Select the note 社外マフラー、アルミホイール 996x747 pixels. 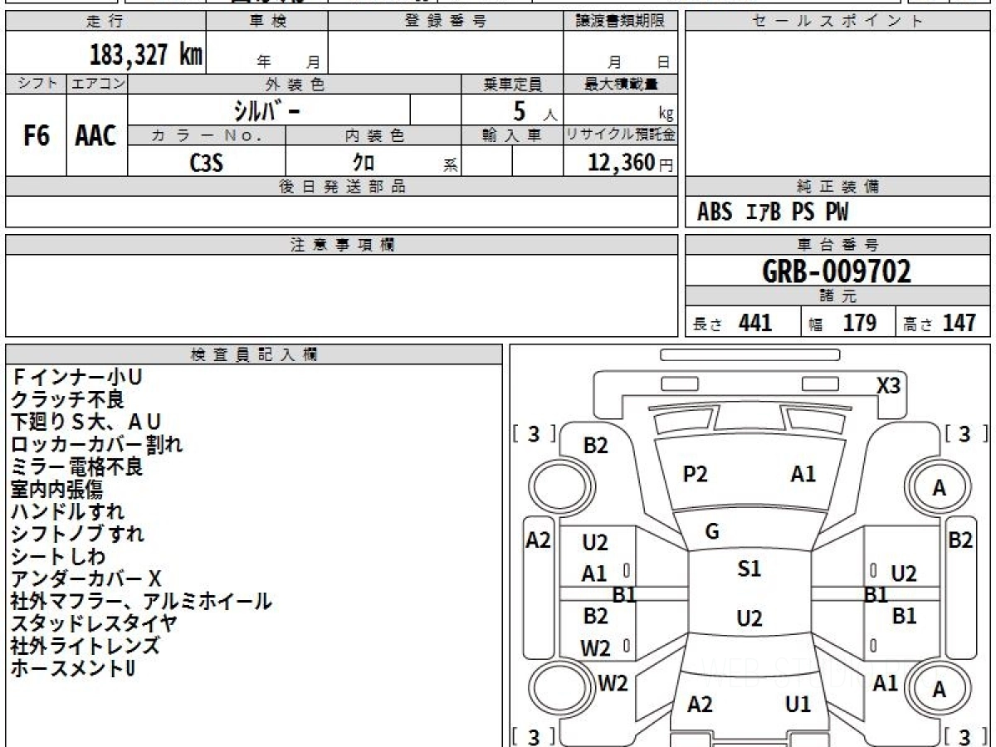(141, 602)
